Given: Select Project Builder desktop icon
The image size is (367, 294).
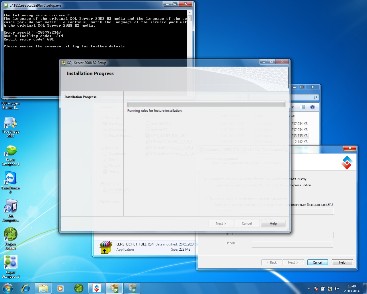Looking at the screenshot, I should [x=11, y=239].
